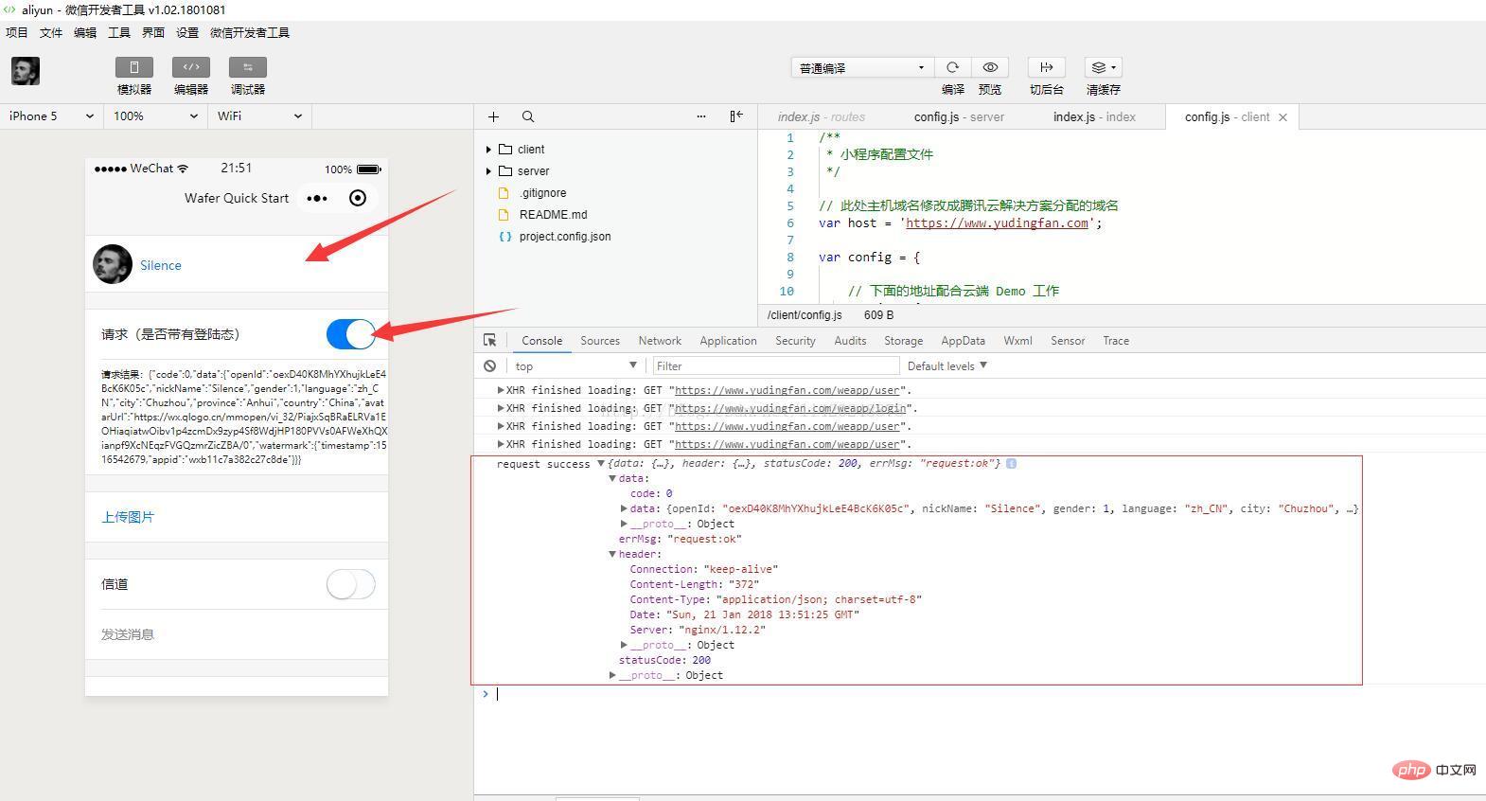The image size is (1486, 801).
Task: Open the 微信开发者工具 menu
Action: [250, 32]
